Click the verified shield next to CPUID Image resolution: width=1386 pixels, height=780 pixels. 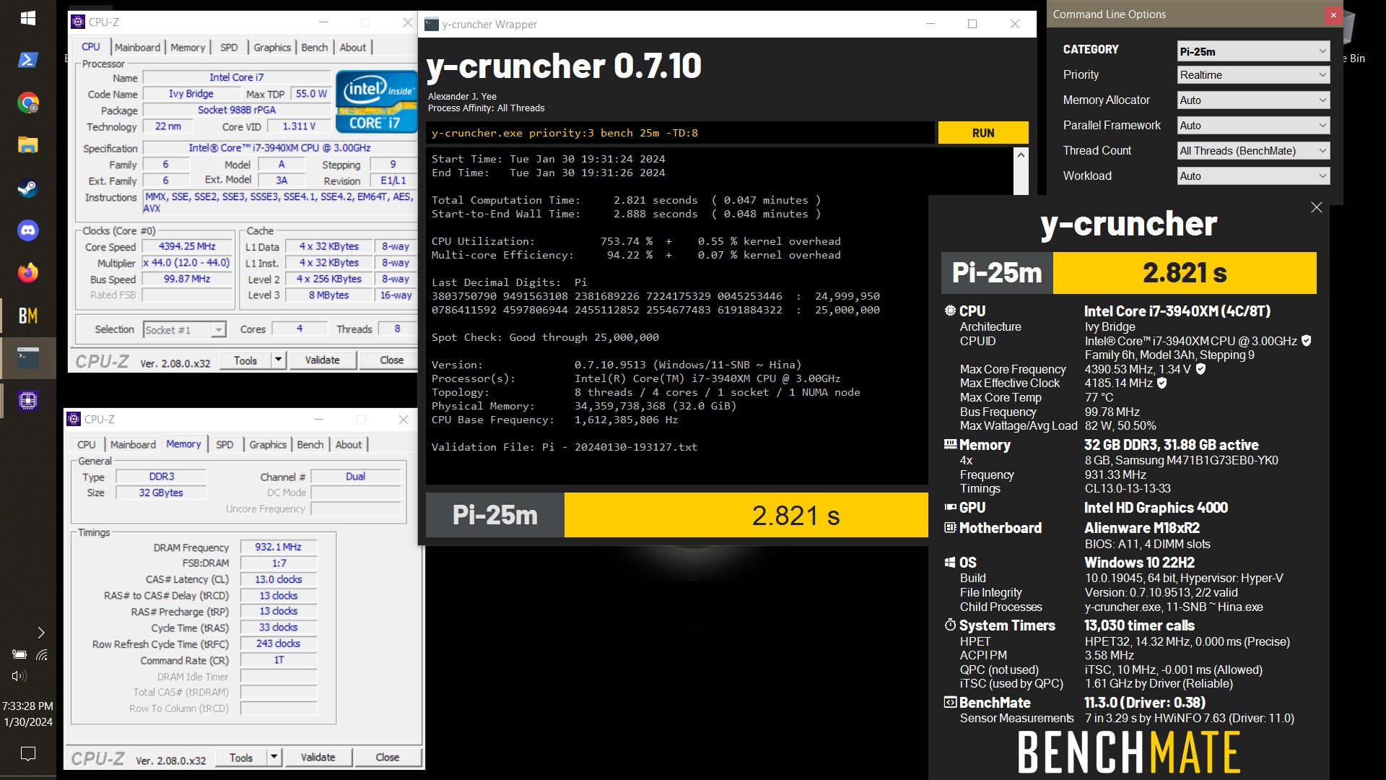pos(1307,340)
